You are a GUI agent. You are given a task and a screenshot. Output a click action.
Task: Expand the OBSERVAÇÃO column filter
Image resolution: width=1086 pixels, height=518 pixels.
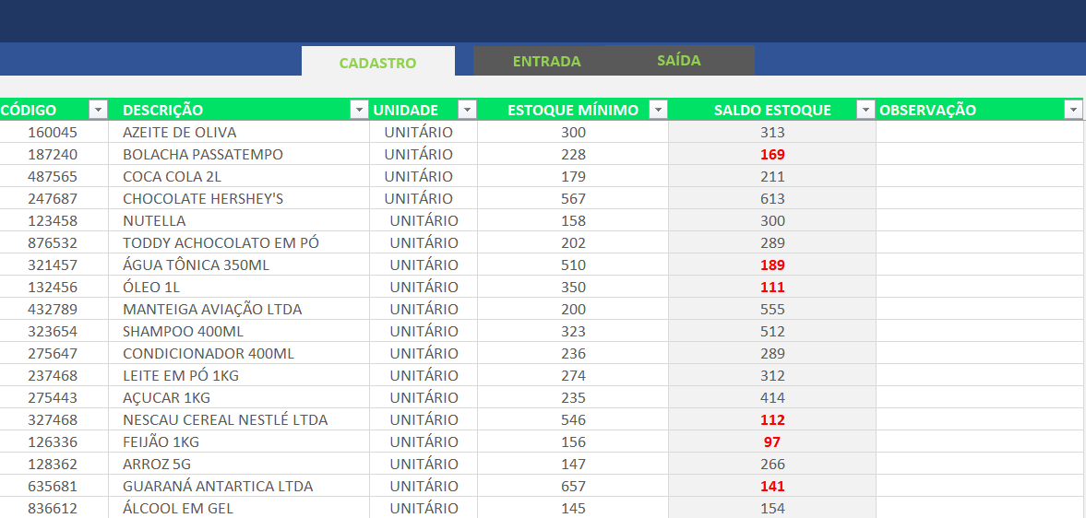tap(1073, 110)
